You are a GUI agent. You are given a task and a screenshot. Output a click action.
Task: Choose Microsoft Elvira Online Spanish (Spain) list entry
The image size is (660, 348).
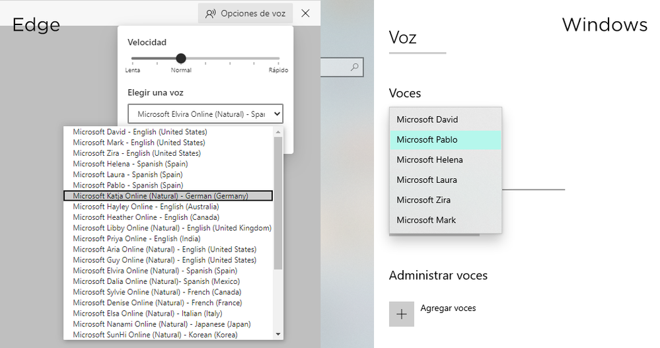tap(168, 271)
